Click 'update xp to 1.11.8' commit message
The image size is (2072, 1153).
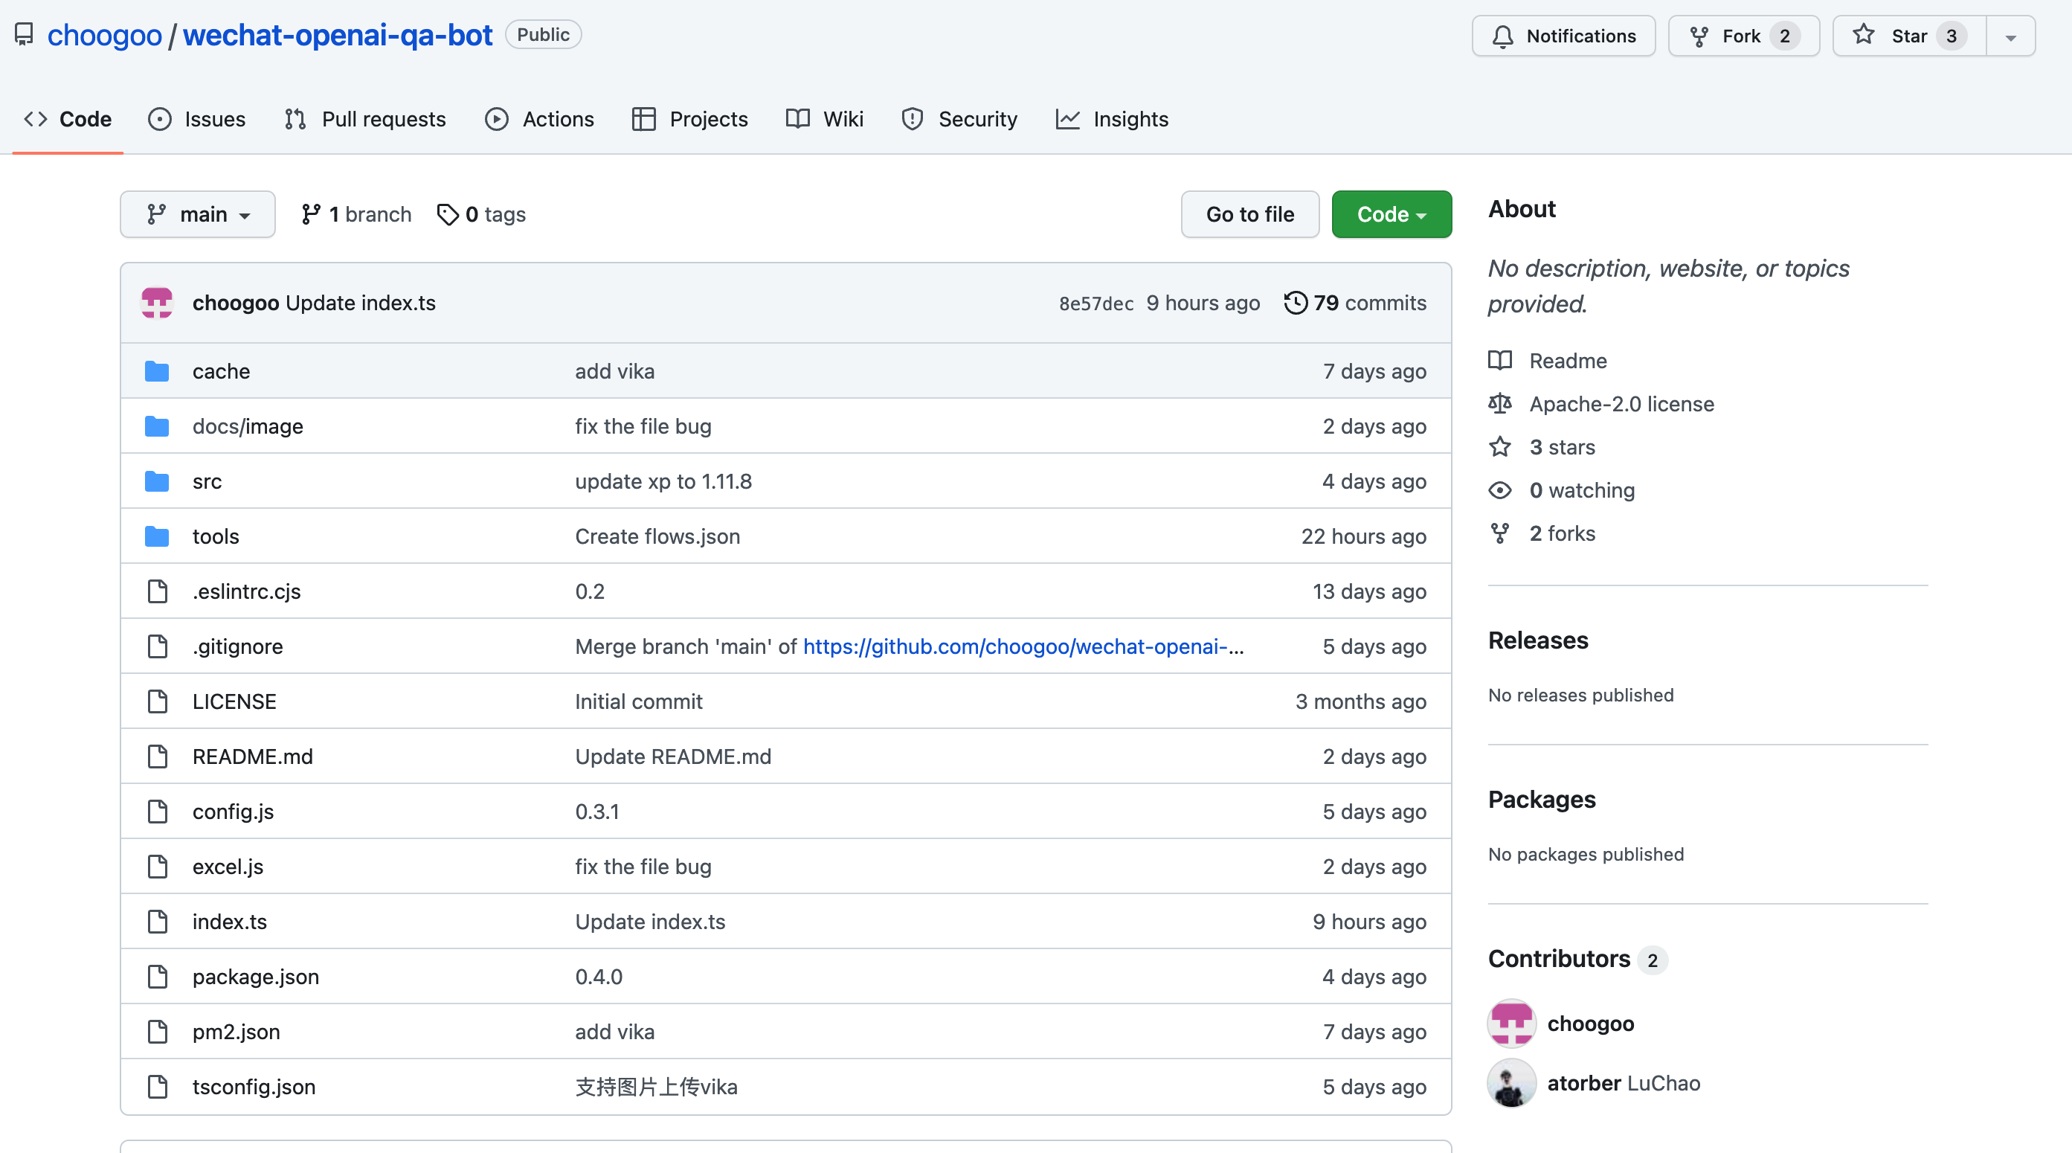pyautogui.click(x=663, y=481)
